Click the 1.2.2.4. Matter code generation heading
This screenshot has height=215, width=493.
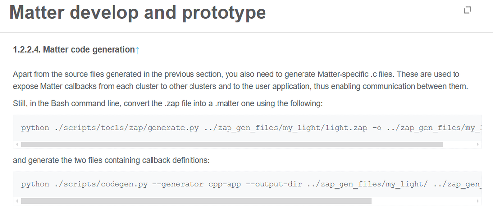tap(74, 50)
